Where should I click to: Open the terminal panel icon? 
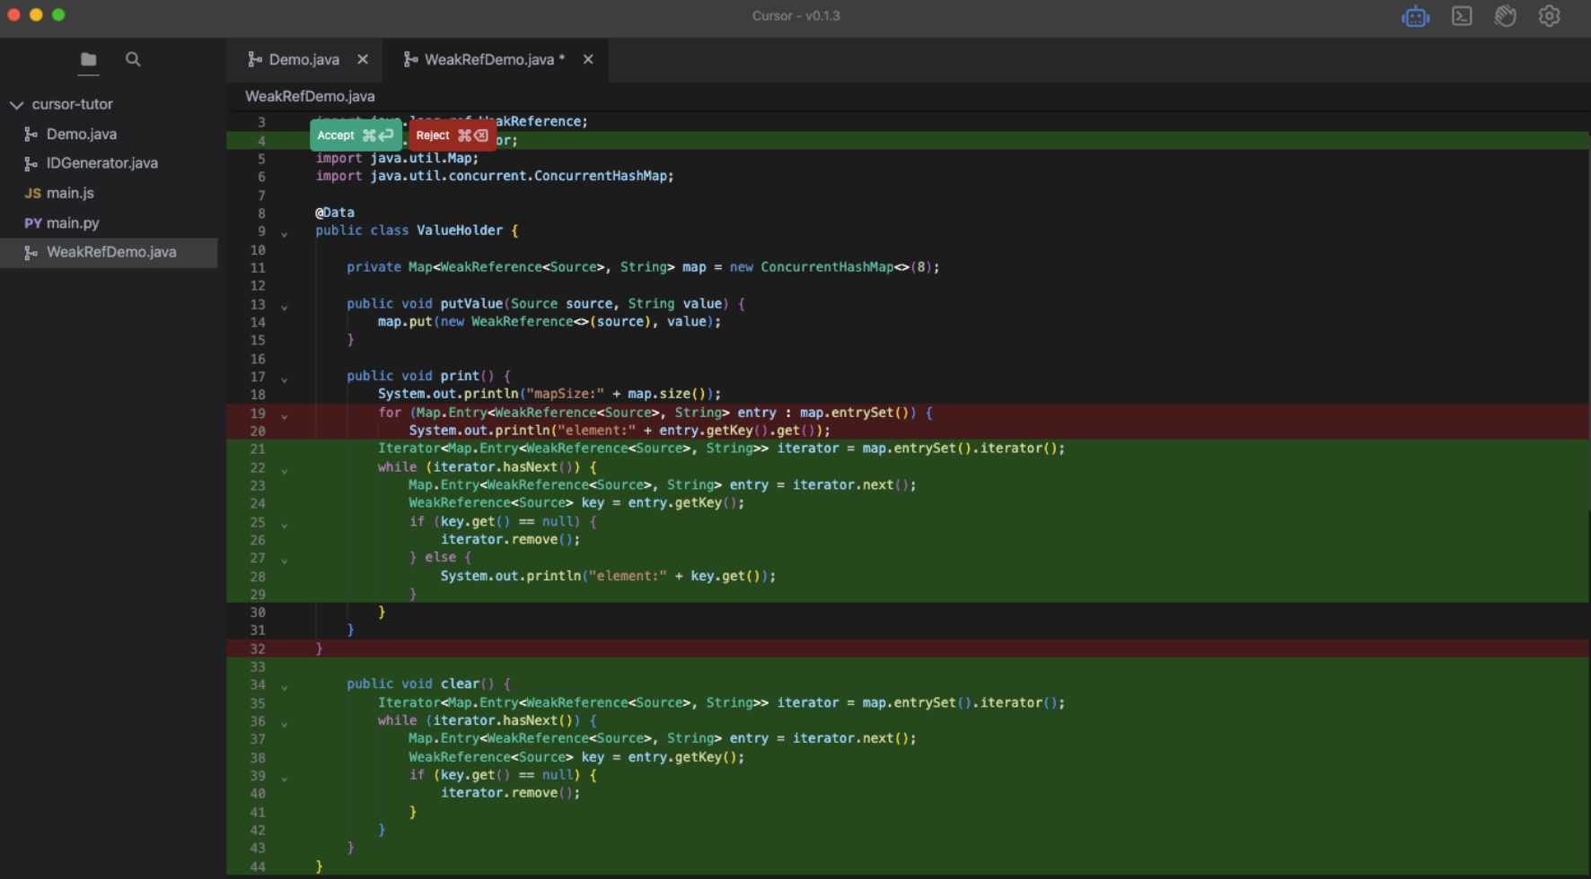coord(1462,16)
